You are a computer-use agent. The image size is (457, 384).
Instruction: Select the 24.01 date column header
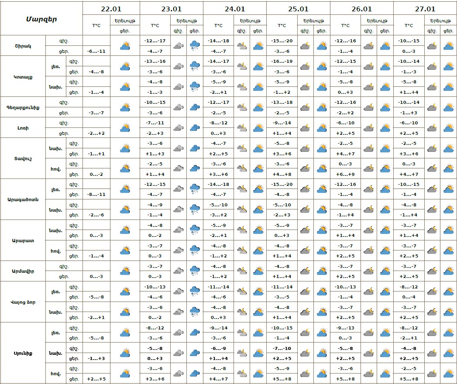click(x=235, y=9)
